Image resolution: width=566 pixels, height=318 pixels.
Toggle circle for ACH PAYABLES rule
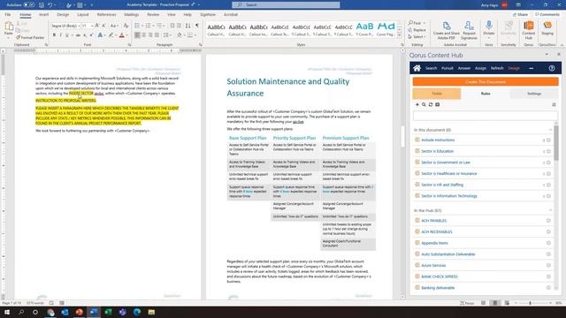(x=548, y=220)
